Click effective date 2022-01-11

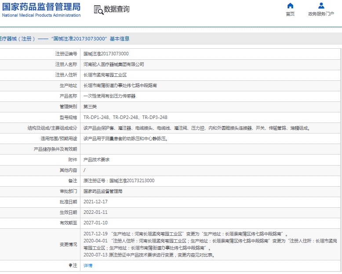click(x=95, y=213)
